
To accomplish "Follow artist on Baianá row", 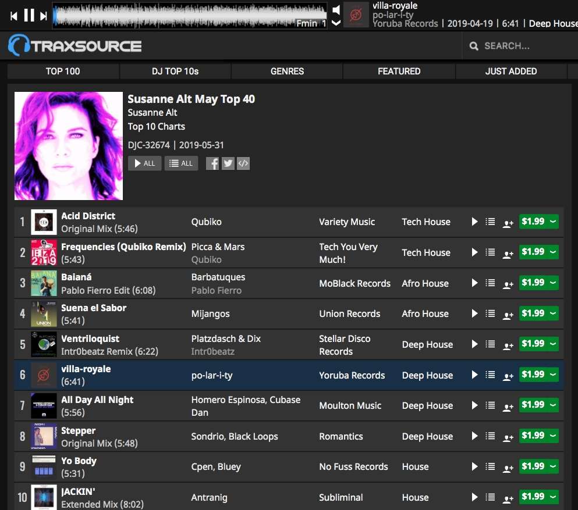I will pyautogui.click(x=508, y=284).
